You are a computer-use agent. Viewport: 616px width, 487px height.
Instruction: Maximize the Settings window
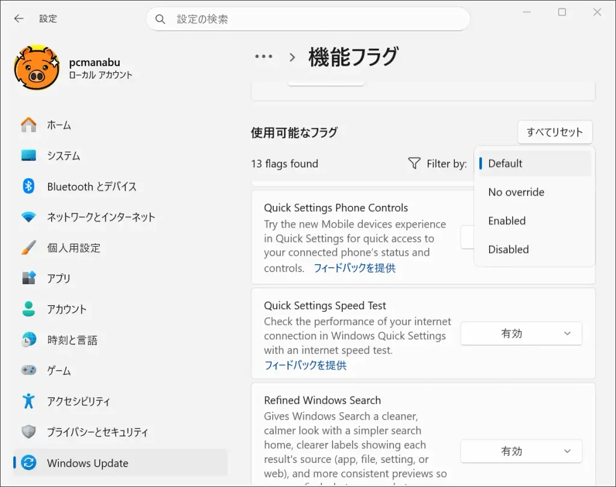tap(562, 12)
